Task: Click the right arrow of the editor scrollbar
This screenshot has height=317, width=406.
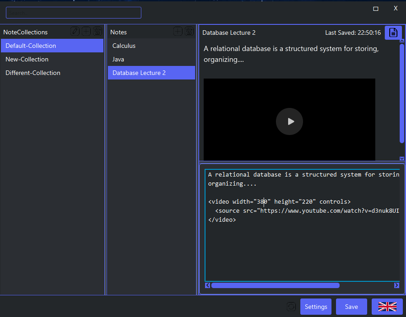Action: 396,285
